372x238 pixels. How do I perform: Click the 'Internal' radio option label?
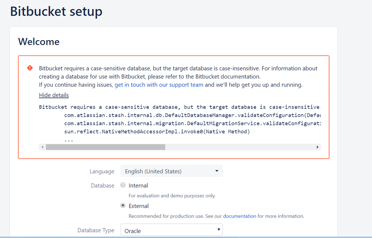[x=138, y=186]
